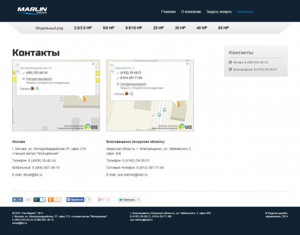Select the 9.9/15 HP model tab

pyautogui.click(x=134, y=28)
